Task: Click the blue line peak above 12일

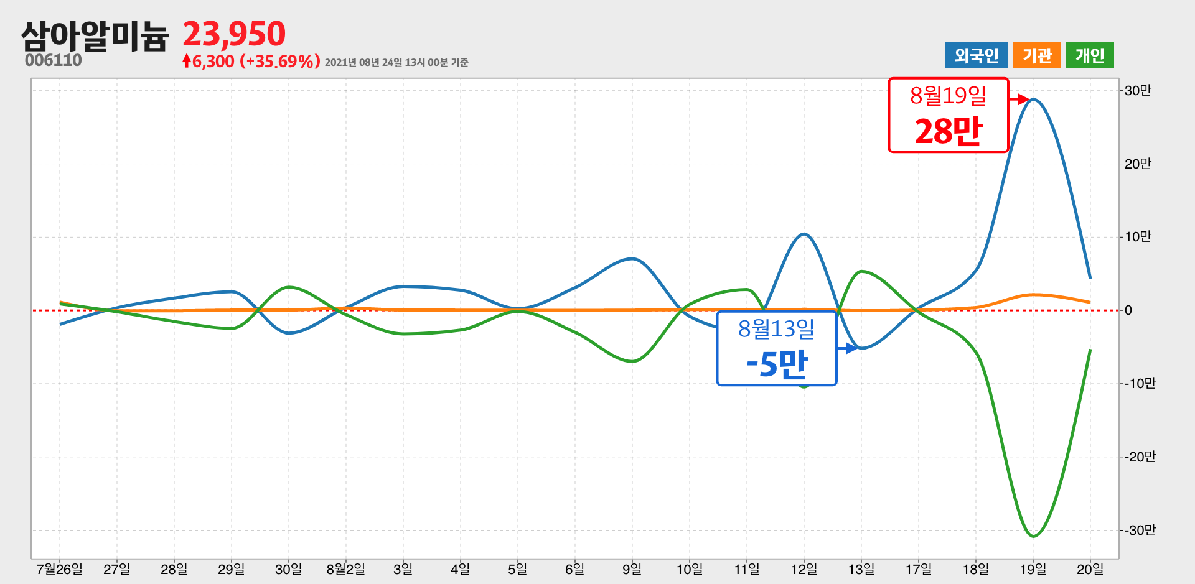Action: coord(804,234)
